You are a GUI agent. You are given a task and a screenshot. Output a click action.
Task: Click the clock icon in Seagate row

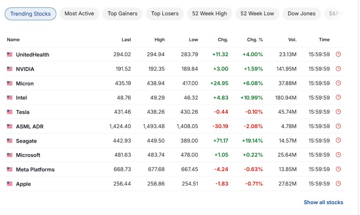pyautogui.click(x=338, y=141)
